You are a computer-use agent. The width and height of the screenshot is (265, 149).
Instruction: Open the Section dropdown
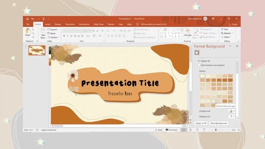pos(53,37)
